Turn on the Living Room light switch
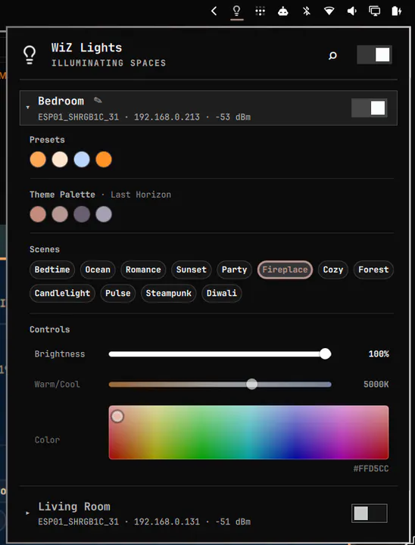Image resolution: width=415 pixels, height=545 pixels. 369,513
